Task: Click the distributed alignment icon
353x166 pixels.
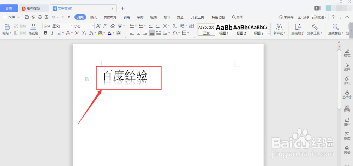Action: pos(158,33)
